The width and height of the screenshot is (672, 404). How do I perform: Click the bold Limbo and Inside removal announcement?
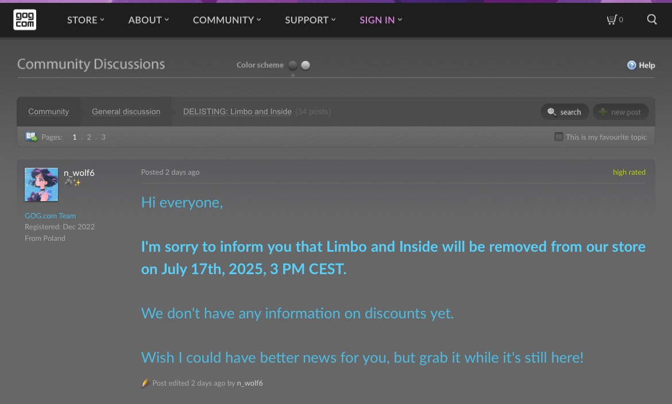coord(393,258)
